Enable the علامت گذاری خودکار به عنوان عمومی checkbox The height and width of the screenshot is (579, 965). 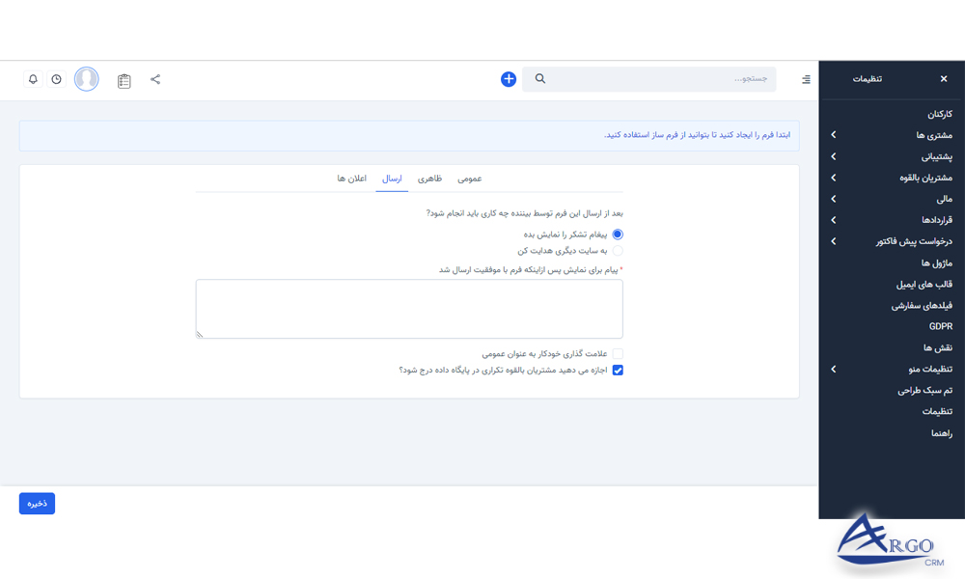point(617,353)
